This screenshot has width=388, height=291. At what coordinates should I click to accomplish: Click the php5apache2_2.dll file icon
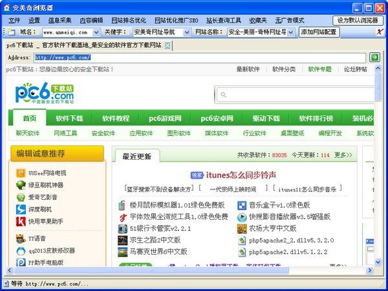(242, 241)
